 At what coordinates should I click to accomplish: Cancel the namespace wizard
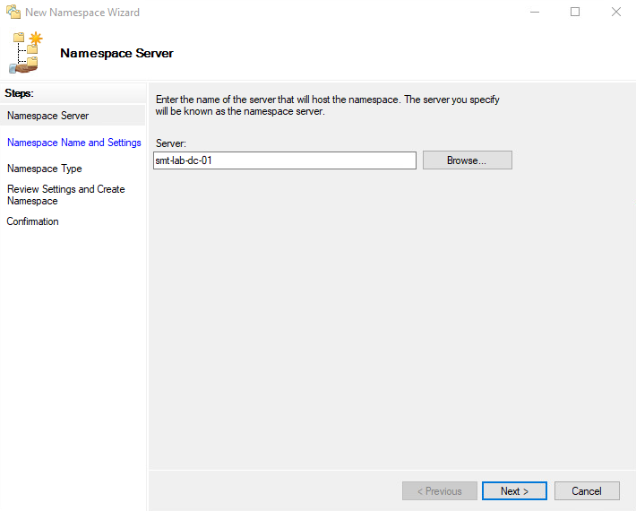pos(587,491)
